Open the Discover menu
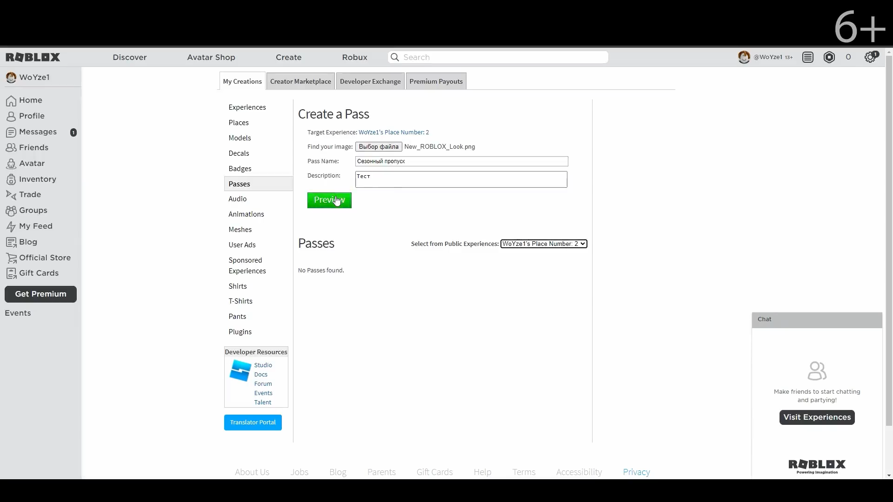The image size is (893, 502). (x=130, y=57)
